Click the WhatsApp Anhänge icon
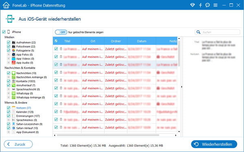The image size is (244, 152). coord(14,97)
